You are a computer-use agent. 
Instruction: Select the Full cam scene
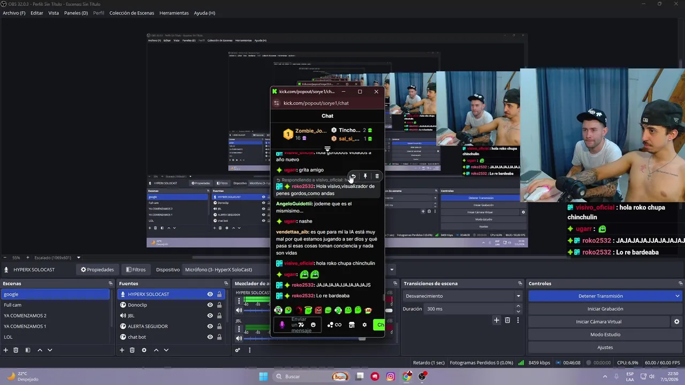[x=56, y=305]
